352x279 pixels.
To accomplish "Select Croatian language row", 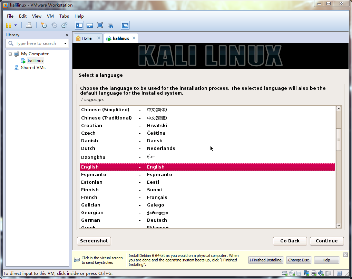I will 207,126.
